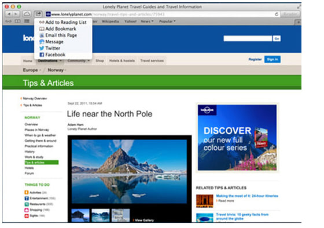Viewport: 324px width, 228px height.
Task: Click the Go search button
Action: (x=277, y=38)
